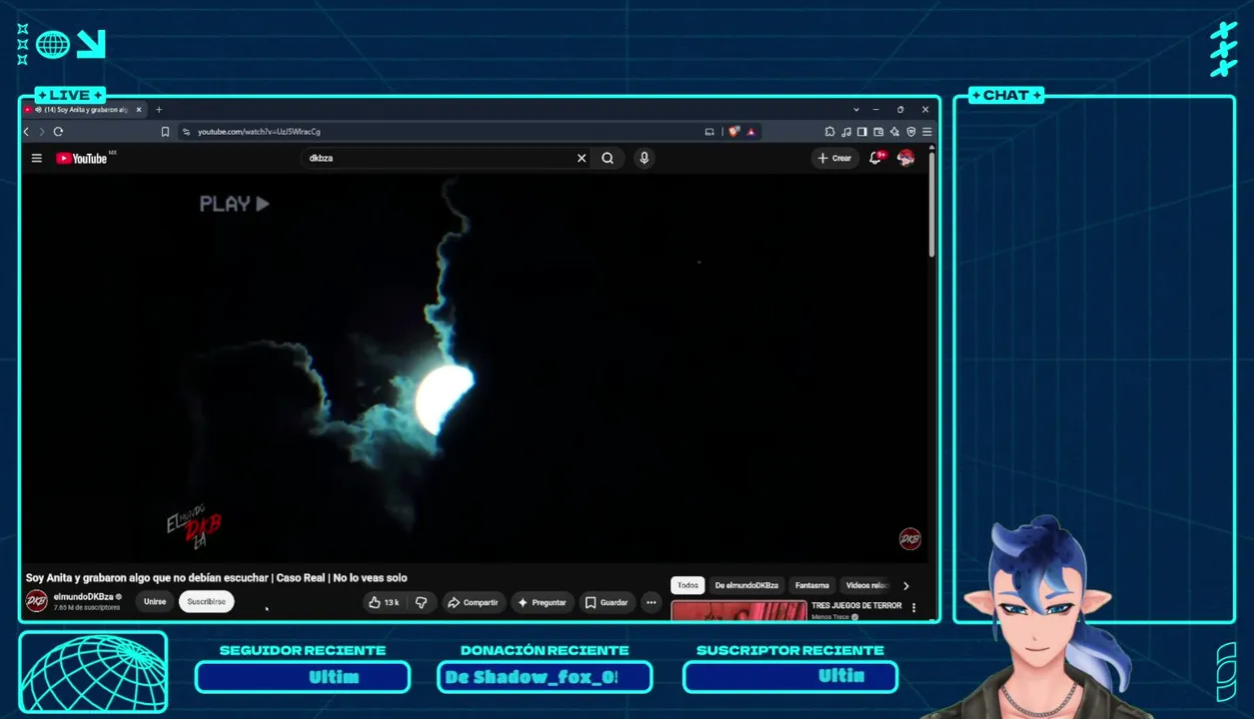Screen dimensions: 1254x719
Task: Open options menu for TRES JUEGOS DE TERROR
Action: 913,607
